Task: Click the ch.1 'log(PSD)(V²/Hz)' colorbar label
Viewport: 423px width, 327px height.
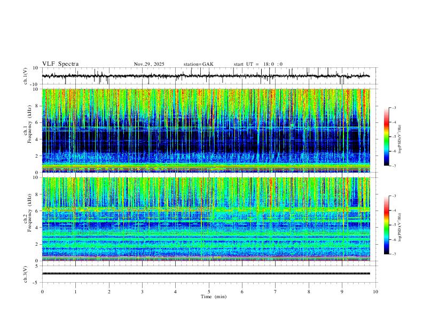Action: pyautogui.click(x=399, y=139)
